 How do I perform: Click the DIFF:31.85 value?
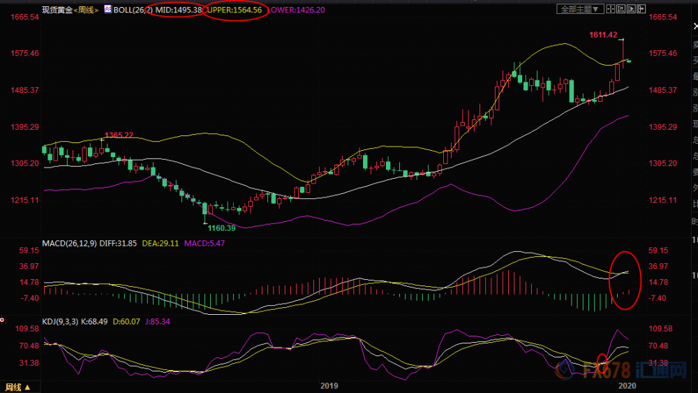118,244
